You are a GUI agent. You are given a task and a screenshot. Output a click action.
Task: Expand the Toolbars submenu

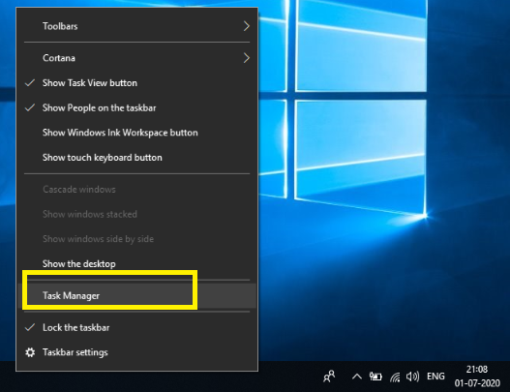[136, 26]
